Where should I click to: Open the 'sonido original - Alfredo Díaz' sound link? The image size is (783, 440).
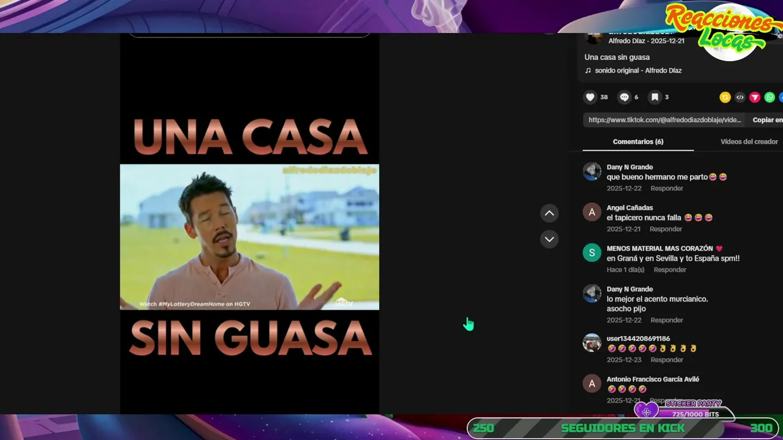pyautogui.click(x=638, y=70)
